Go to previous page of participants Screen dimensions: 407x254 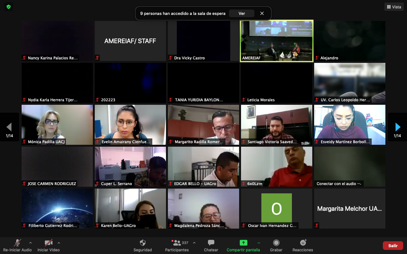[9, 127]
